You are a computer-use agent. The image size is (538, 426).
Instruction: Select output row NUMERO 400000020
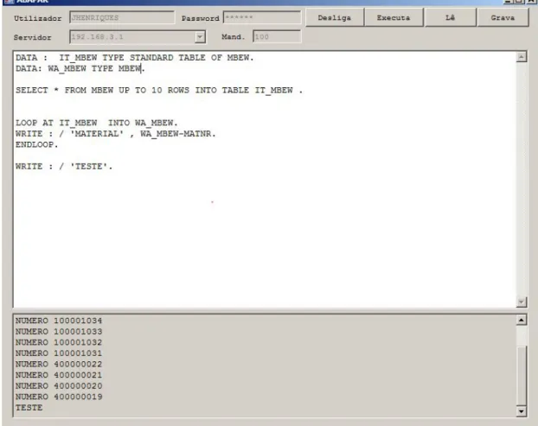pyautogui.click(x=59, y=386)
